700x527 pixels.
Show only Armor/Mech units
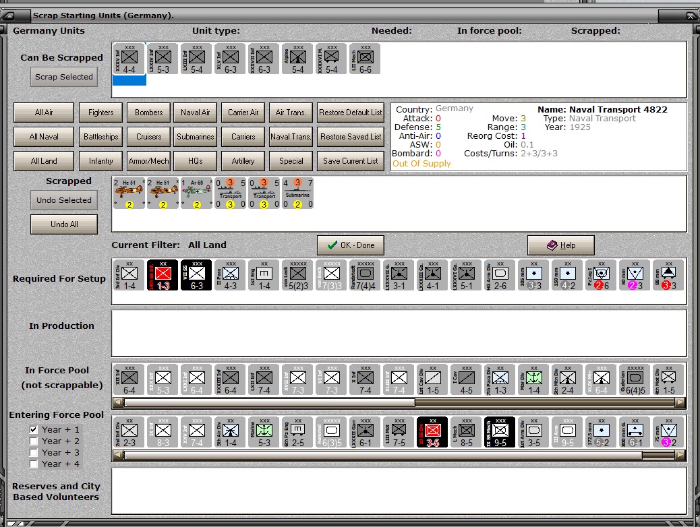148,161
